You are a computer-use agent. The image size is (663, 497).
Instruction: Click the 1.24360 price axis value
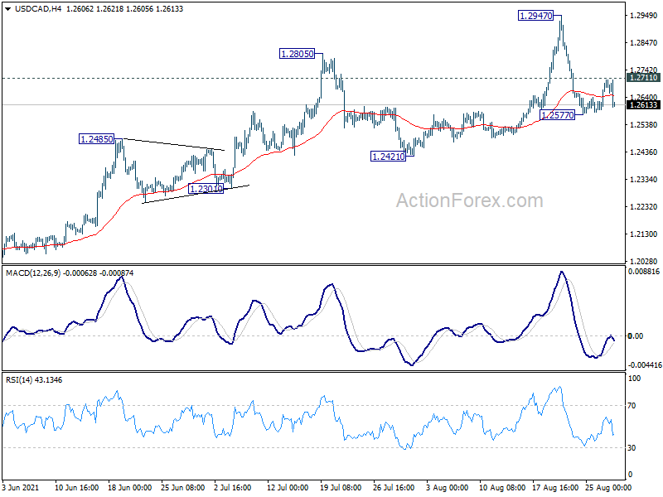(644, 152)
